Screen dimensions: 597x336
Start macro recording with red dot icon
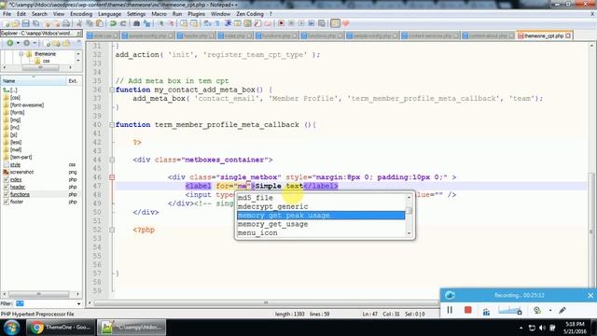(281, 23)
